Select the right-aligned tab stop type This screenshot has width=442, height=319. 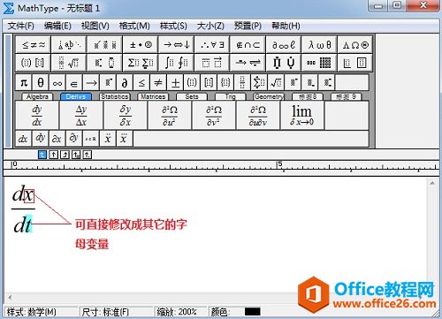(x=65, y=155)
